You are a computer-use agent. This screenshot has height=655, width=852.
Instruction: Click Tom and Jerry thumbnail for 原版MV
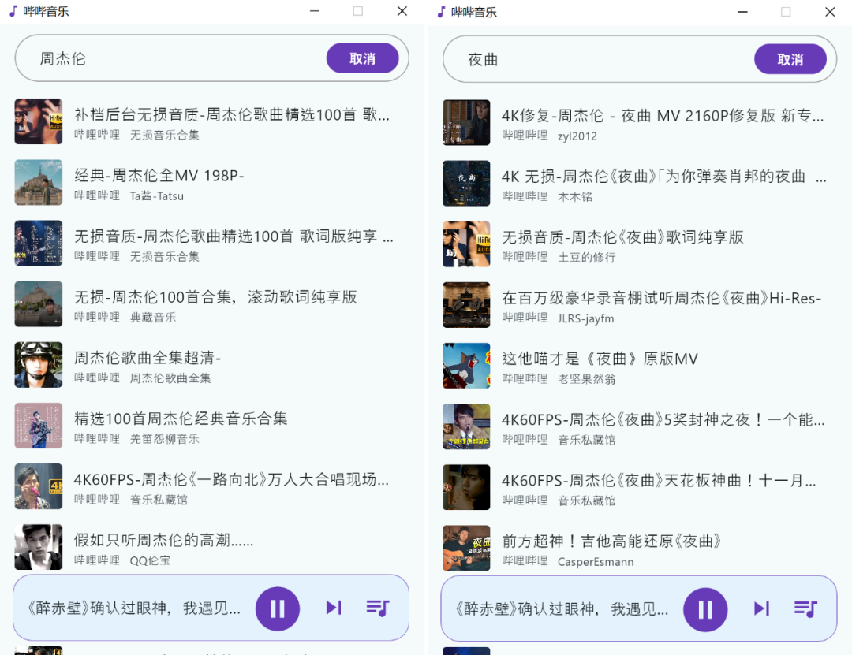coord(466,366)
